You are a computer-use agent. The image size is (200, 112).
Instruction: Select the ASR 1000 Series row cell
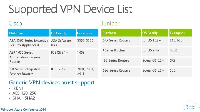(x=25, y=57)
